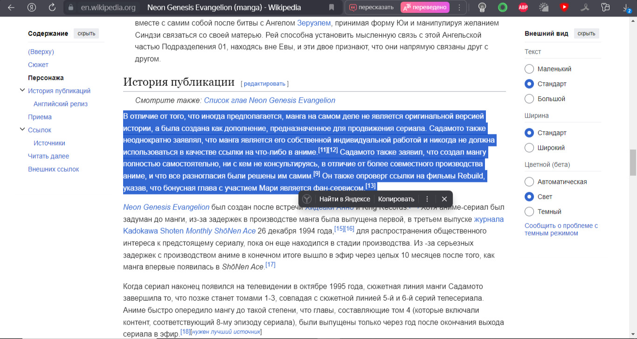Enable the Темный color theme
The width and height of the screenshot is (637, 339).
point(529,212)
